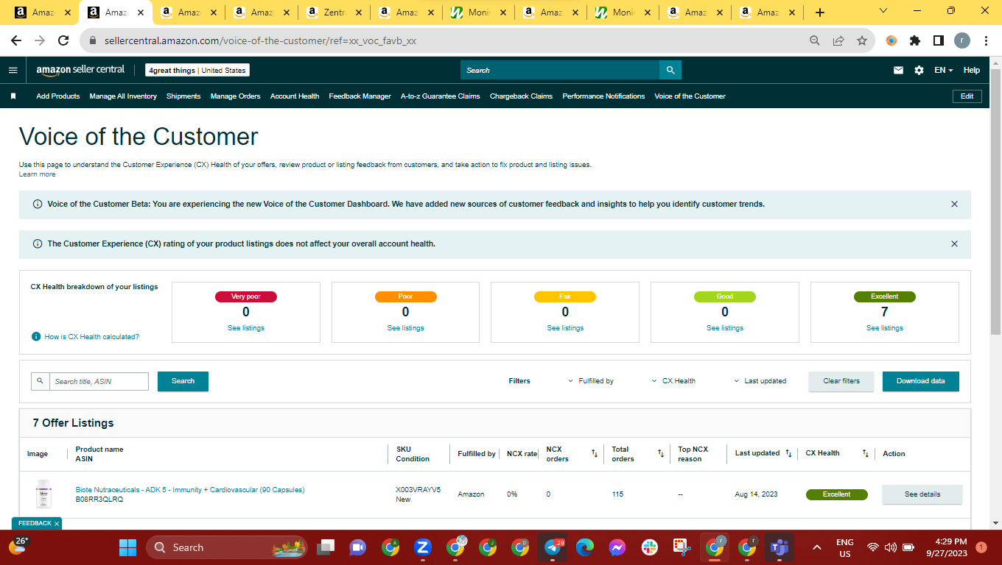Open the messages envelope icon
The image size is (1002, 565).
[x=898, y=70]
